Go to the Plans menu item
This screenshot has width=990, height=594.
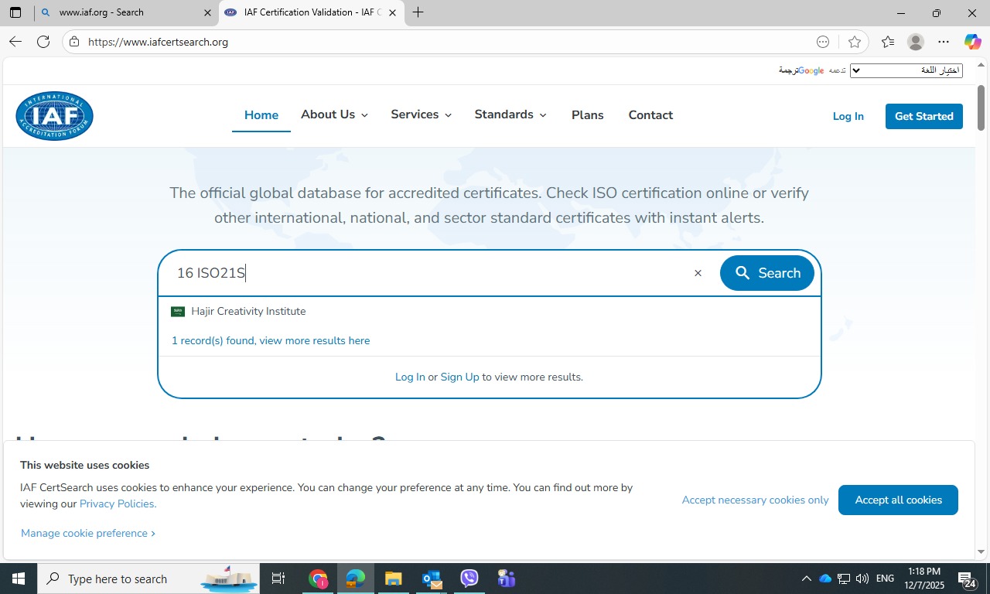click(587, 115)
